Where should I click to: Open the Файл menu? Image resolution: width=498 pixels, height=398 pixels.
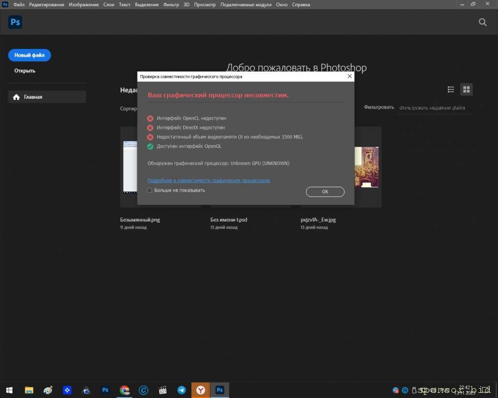[x=19, y=5]
